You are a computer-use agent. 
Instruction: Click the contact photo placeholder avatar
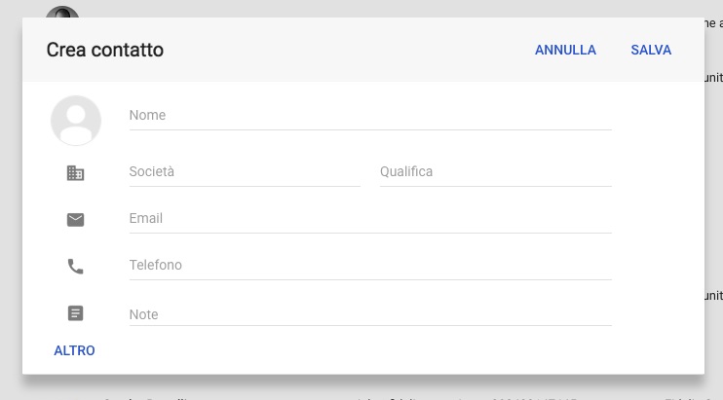[76, 121]
